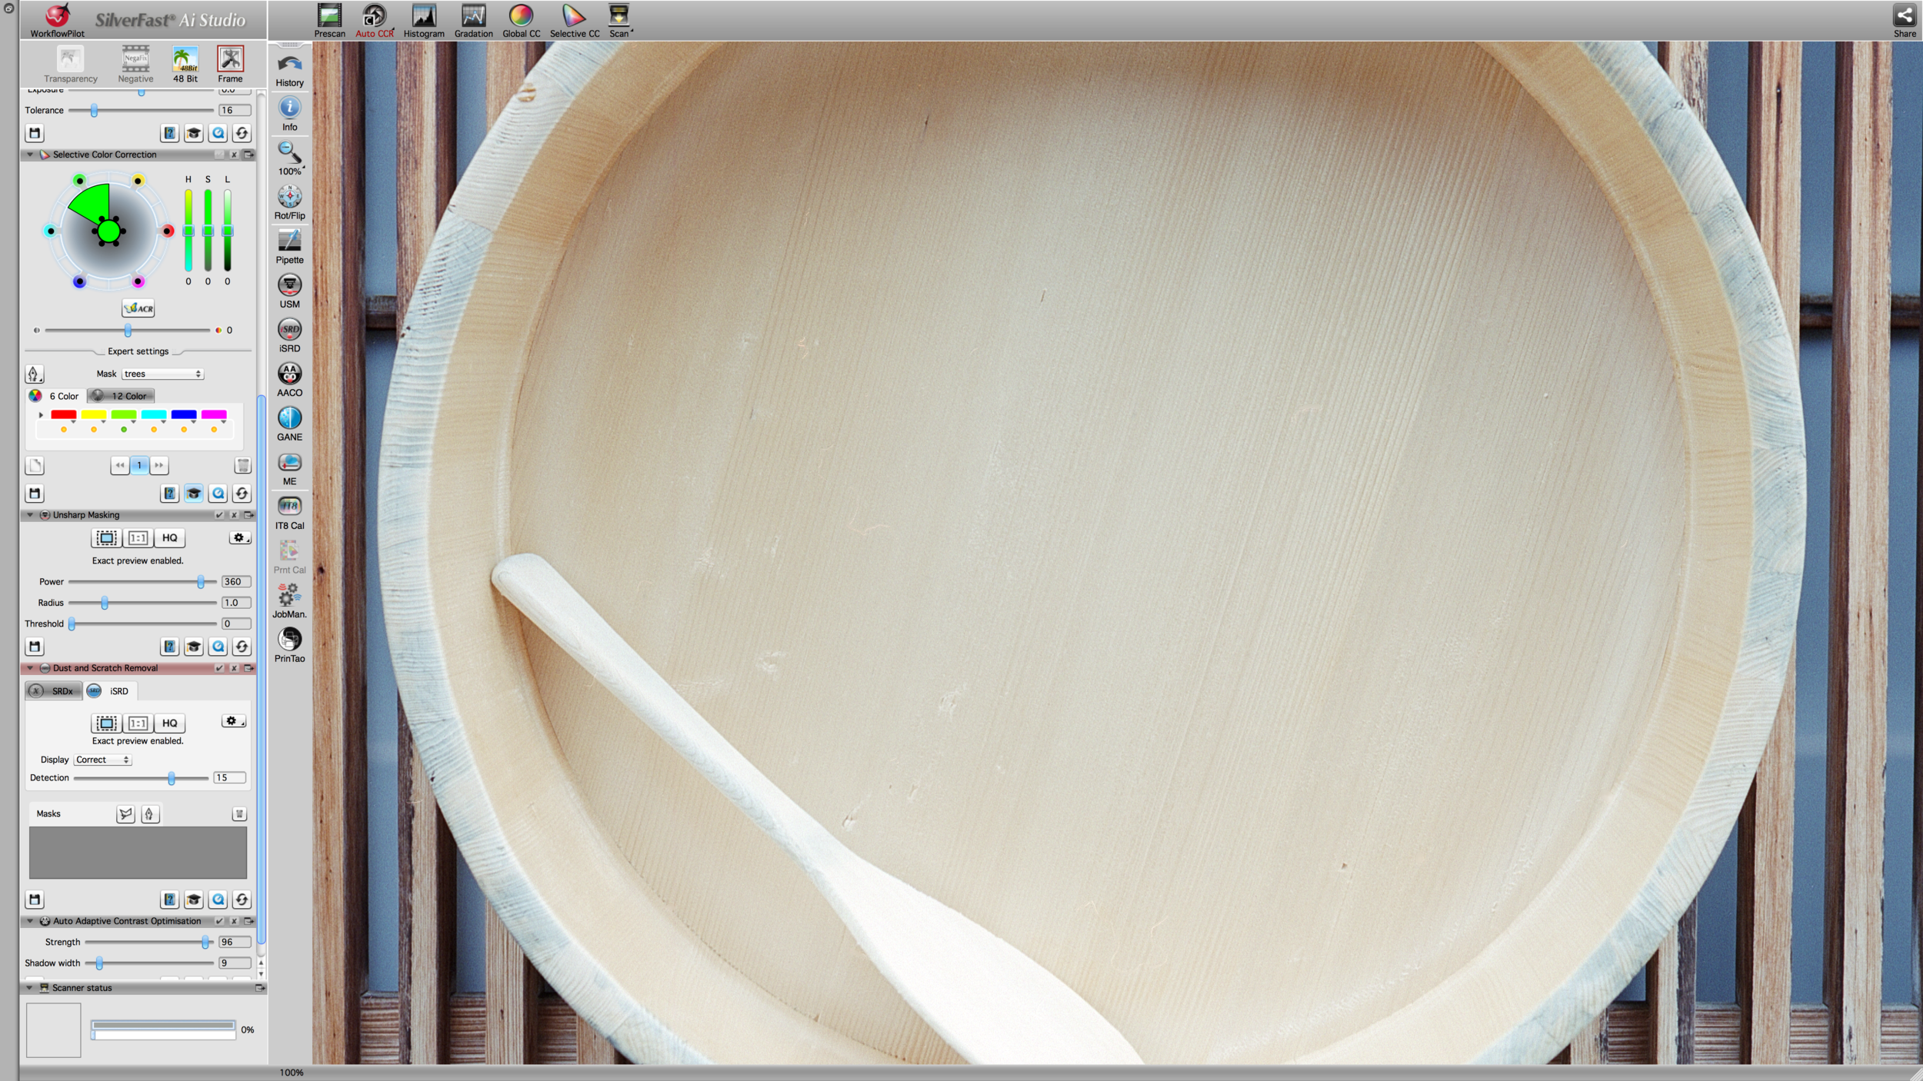Toggle HQ preview in Unsharp Masking
Viewport: 1923px width, 1081px height.
tap(170, 537)
